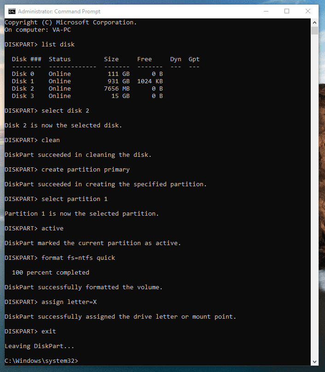Viewport: 325px width, 372px height.
Task: Click the '1024 KB' free value
Action: click(150, 81)
